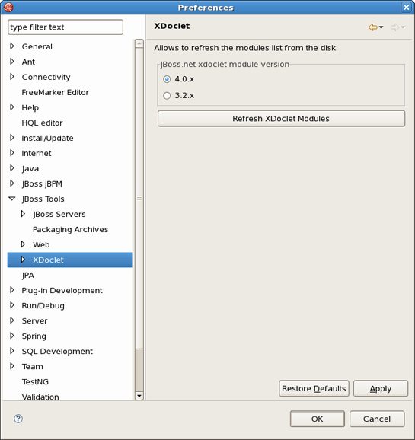Image resolution: width=415 pixels, height=440 pixels.
Task: Click the Apply button
Action: pos(381,388)
